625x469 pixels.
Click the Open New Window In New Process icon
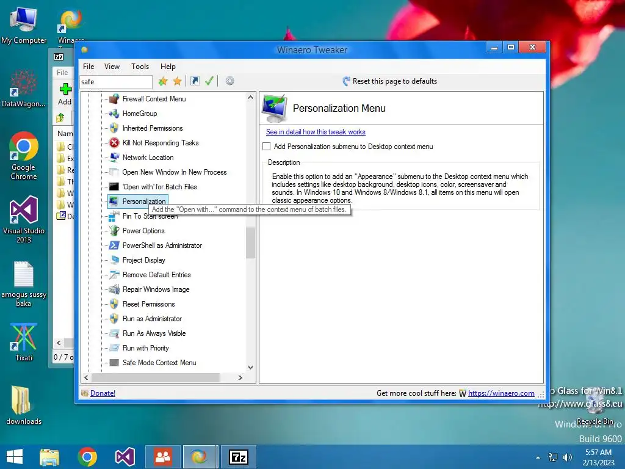click(114, 172)
